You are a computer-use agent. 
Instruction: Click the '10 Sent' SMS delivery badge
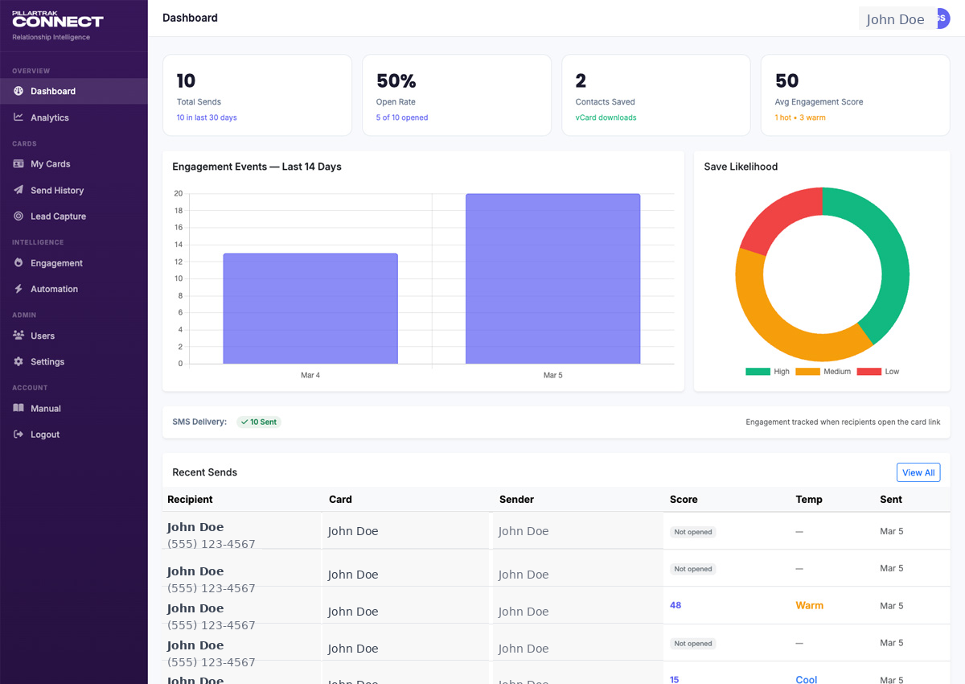pos(259,421)
